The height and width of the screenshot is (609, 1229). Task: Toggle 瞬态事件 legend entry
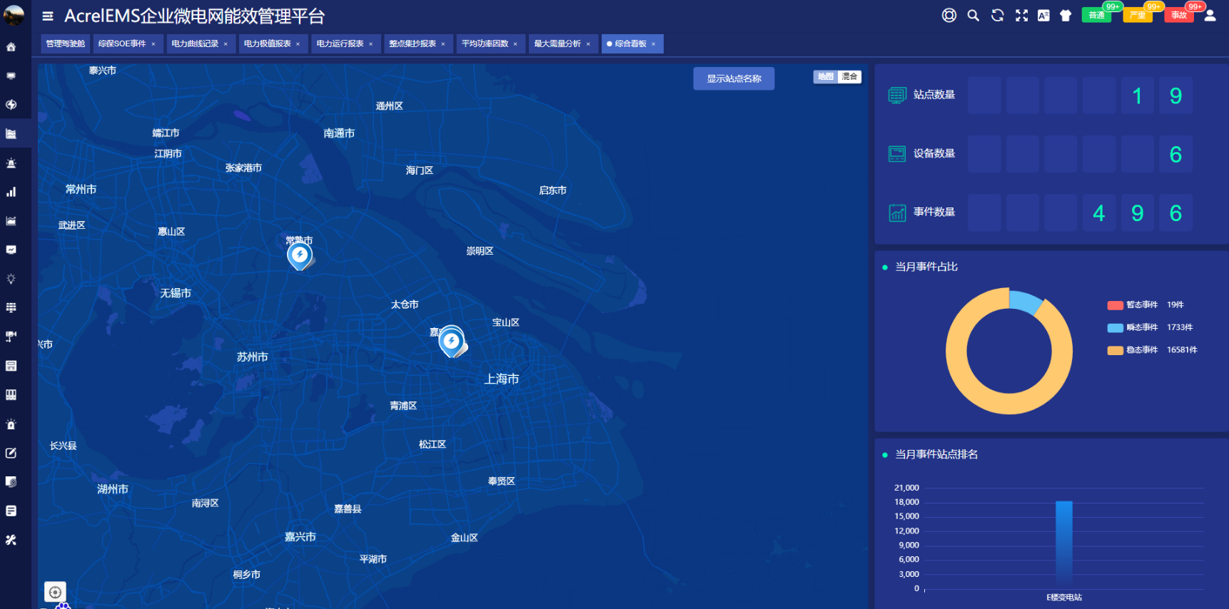pos(1150,327)
